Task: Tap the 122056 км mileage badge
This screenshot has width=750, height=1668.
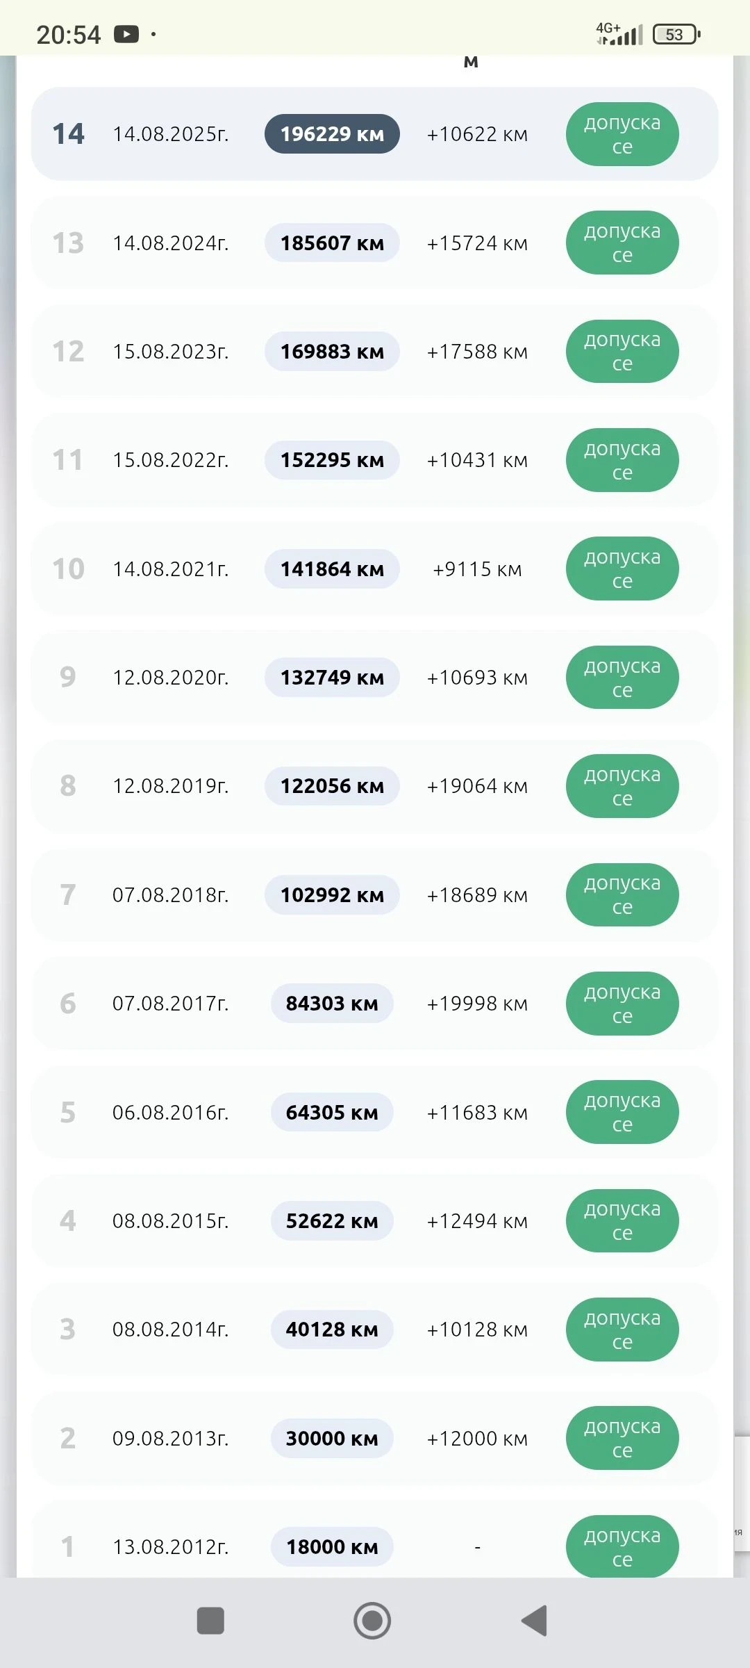Action: [332, 786]
